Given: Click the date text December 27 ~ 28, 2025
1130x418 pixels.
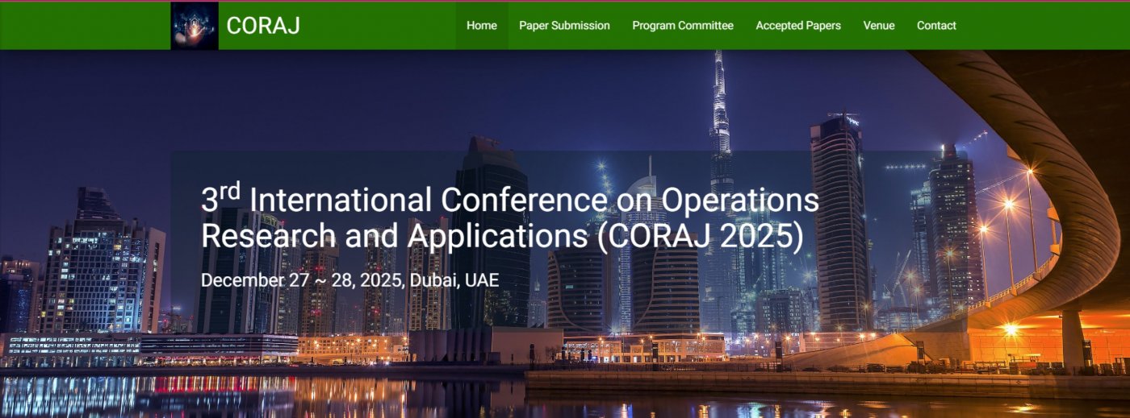Looking at the screenshot, I should 302,280.
